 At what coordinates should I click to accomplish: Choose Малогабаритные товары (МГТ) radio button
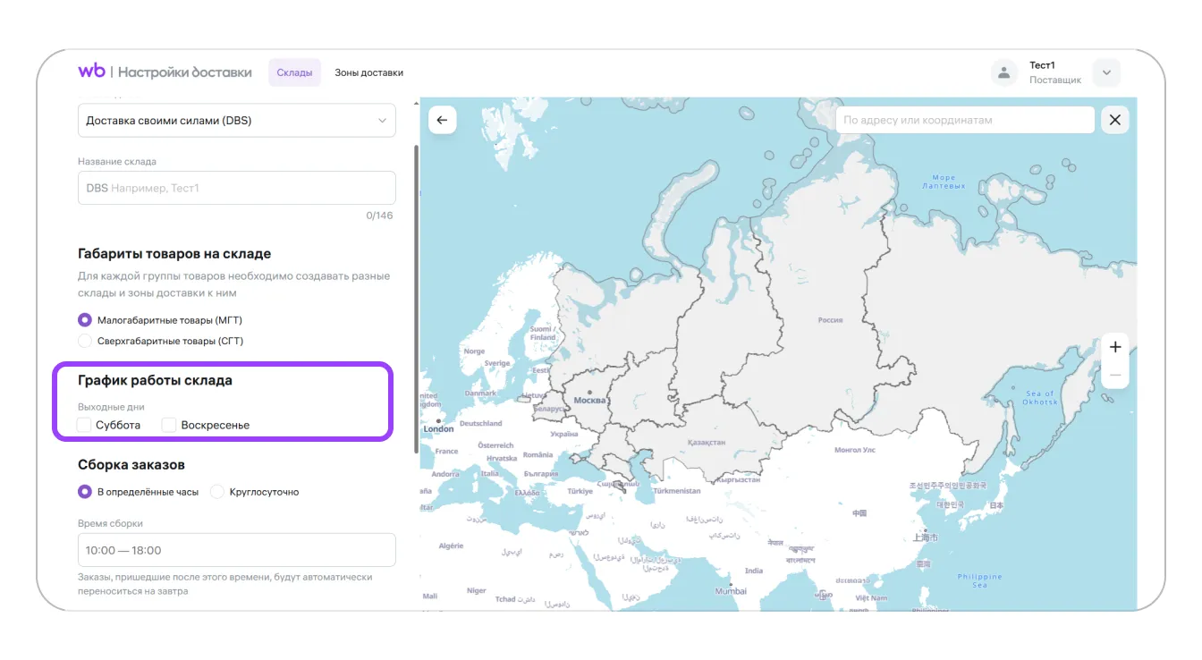point(85,319)
